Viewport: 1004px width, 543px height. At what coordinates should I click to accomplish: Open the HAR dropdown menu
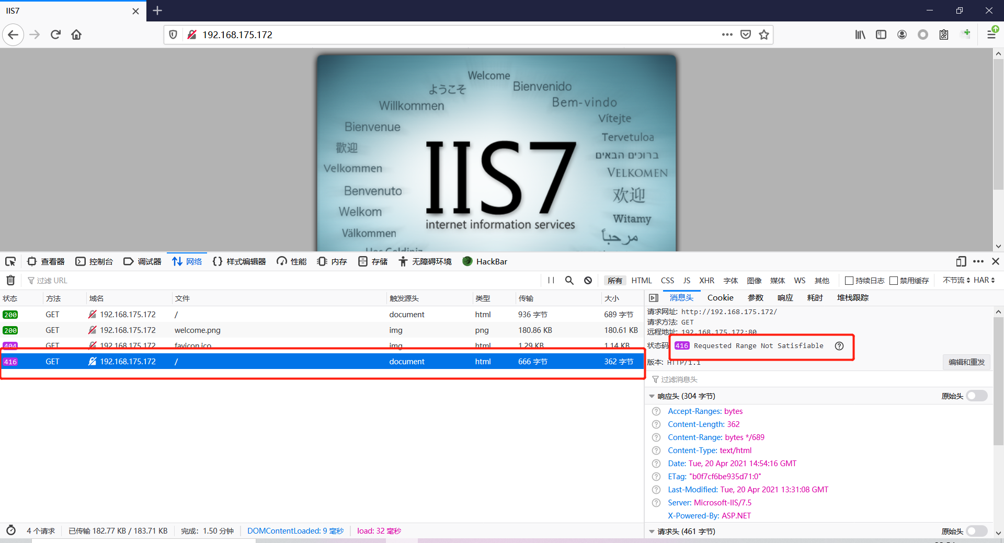coord(984,280)
